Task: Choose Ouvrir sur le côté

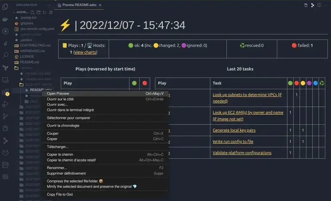Action: (x=105, y=99)
